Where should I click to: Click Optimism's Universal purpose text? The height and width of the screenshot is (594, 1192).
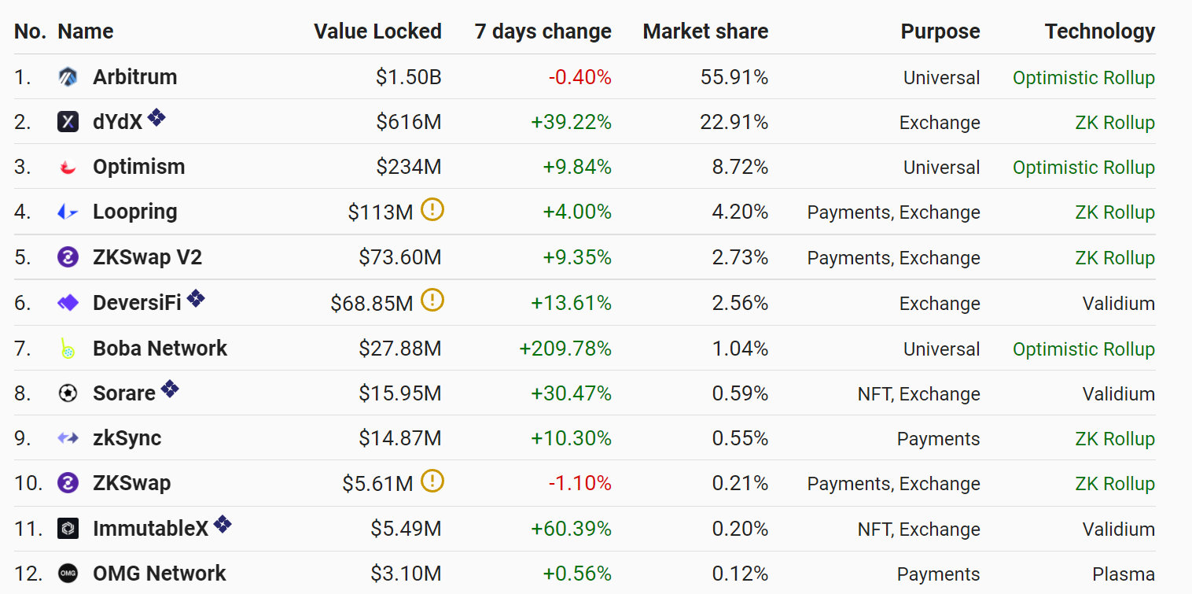(942, 168)
